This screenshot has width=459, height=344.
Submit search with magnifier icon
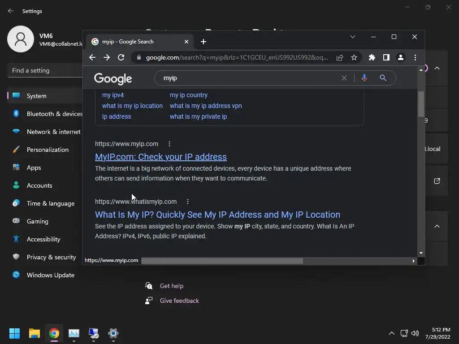click(383, 78)
